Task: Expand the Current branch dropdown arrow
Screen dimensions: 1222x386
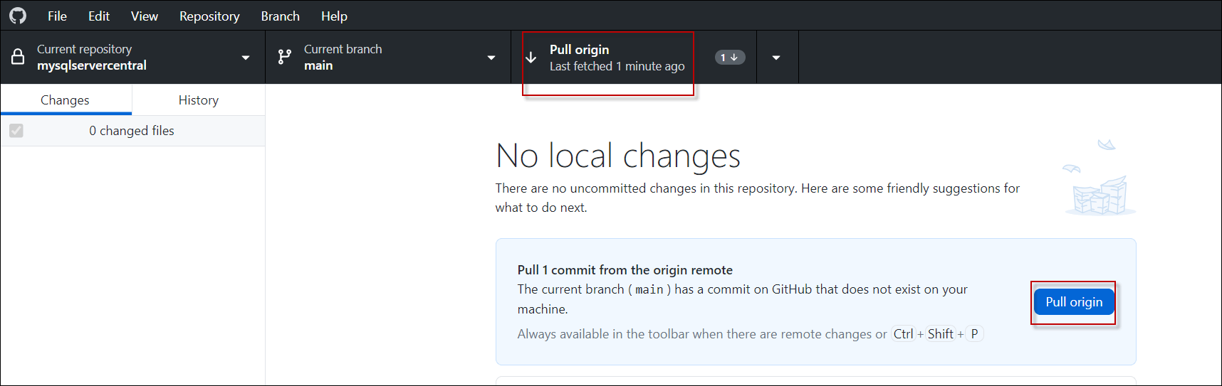Action: coord(491,58)
